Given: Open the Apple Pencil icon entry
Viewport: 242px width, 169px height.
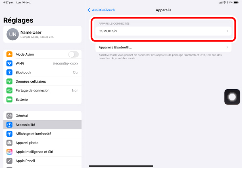Looking at the screenshot, I should point(9,161).
